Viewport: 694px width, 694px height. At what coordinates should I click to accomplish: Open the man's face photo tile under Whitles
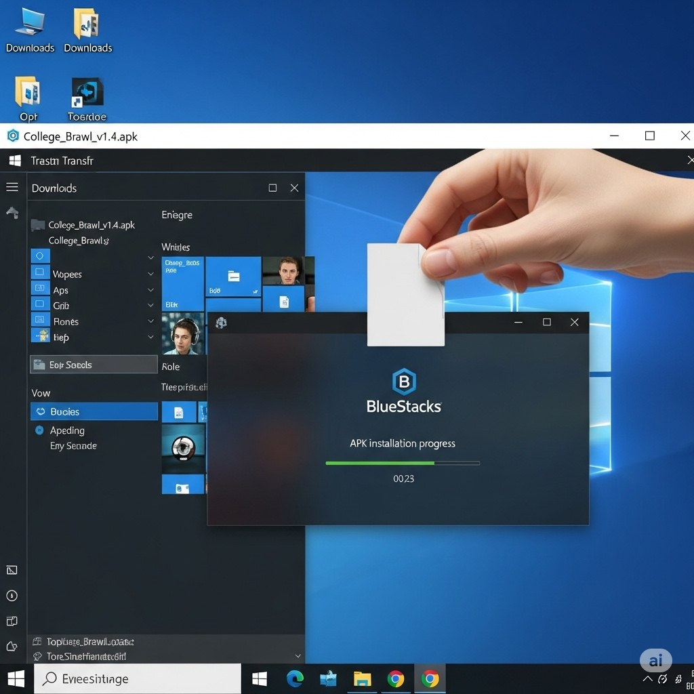(x=288, y=271)
